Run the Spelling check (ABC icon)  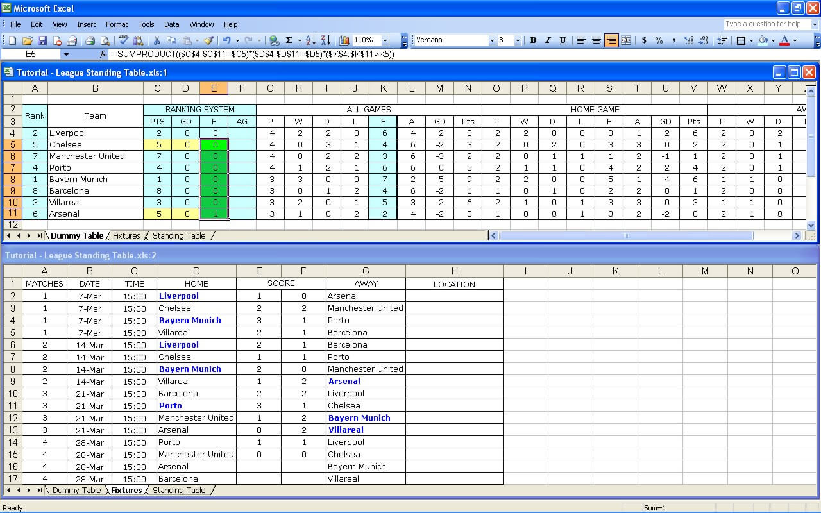coord(124,40)
